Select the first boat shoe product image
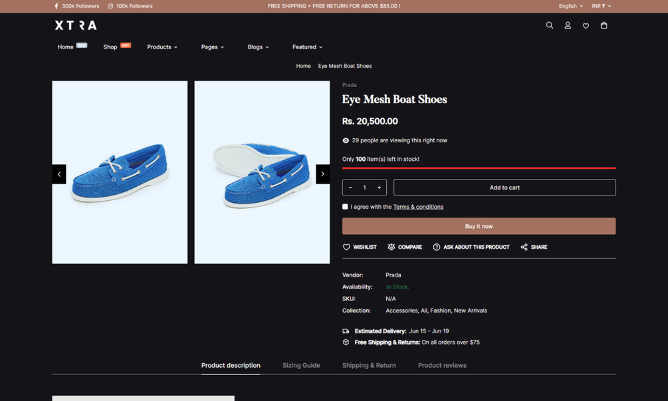The image size is (668, 401). [x=120, y=172]
